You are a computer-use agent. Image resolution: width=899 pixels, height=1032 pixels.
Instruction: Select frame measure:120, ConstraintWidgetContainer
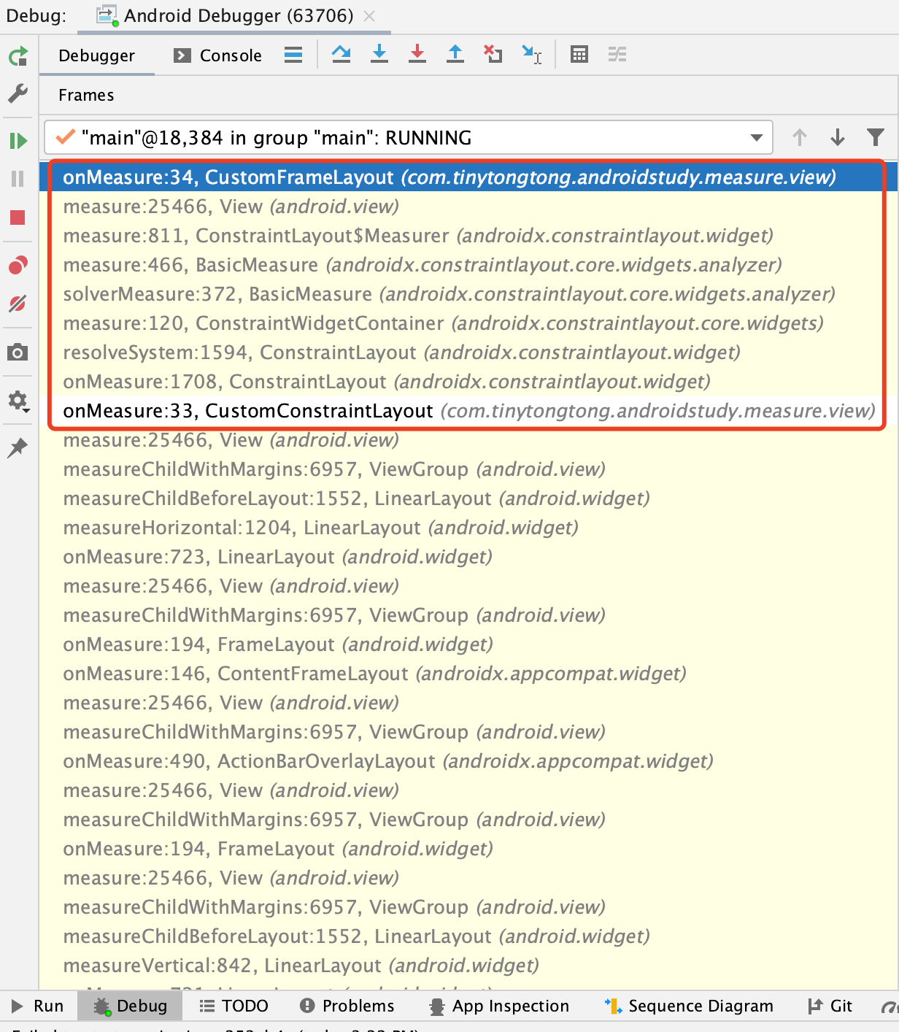467,323
